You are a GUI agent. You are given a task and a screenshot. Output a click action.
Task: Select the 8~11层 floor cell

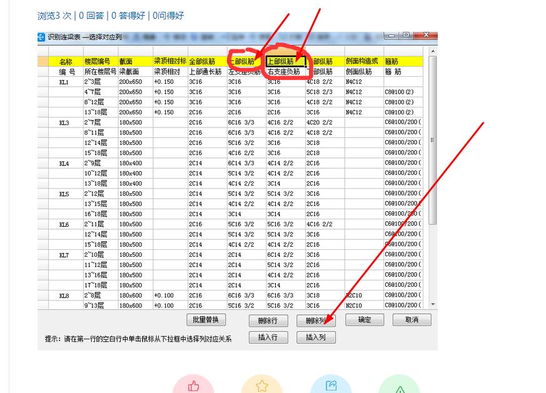(101, 133)
